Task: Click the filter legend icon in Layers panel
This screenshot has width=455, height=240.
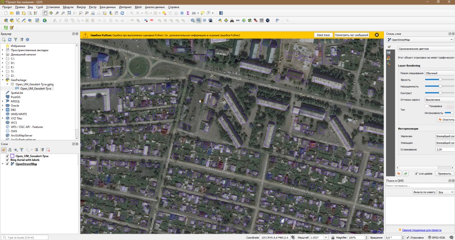Action: coord(21,150)
